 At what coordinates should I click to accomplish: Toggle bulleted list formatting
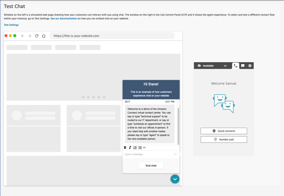140,147
